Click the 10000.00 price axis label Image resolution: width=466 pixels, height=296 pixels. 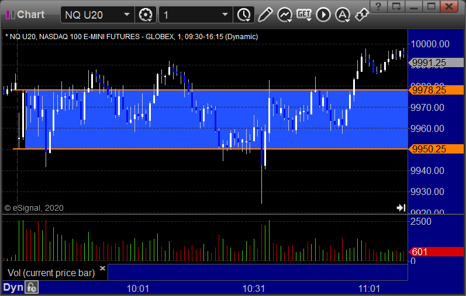pos(430,44)
